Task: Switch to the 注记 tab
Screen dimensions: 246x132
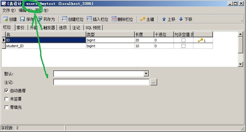Action: tap(76, 28)
